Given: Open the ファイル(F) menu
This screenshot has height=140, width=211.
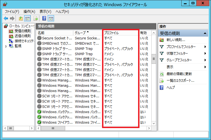Looking at the screenshot, I should 12,12.
